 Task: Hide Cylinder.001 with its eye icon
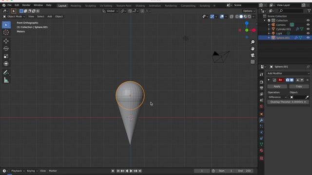point(308,29)
